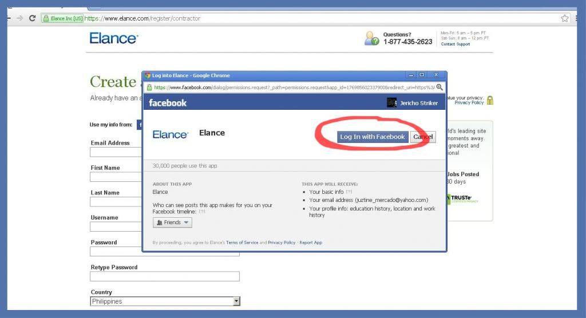Screen dimensions: 586x318
Task: Bookmark page with the star icon
Action: click(565, 18)
